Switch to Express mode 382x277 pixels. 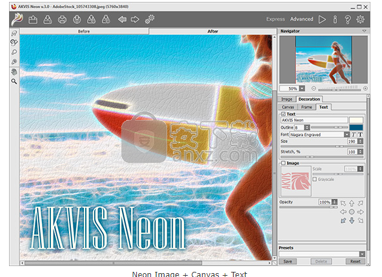pos(276,19)
